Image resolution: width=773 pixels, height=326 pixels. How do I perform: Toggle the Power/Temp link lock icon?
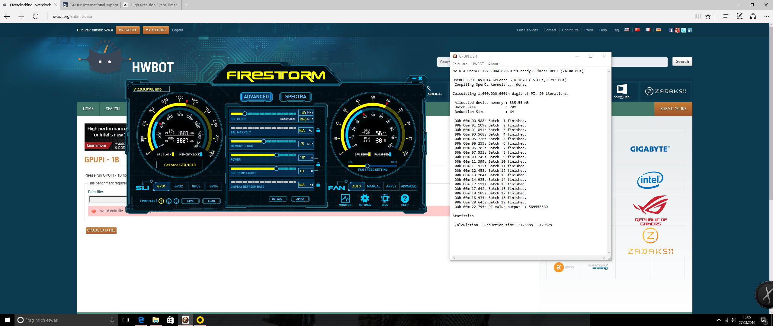(x=318, y=165)
